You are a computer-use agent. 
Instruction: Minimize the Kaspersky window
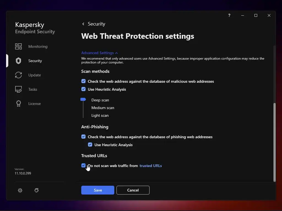[243, 15]
